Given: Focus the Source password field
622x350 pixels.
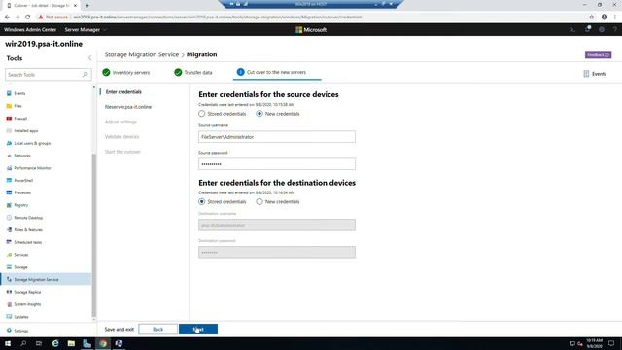Looking at the screenshot, I should click(277, 164).
